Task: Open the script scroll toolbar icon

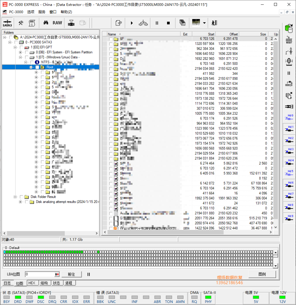Action: click(x=32, y=23)
